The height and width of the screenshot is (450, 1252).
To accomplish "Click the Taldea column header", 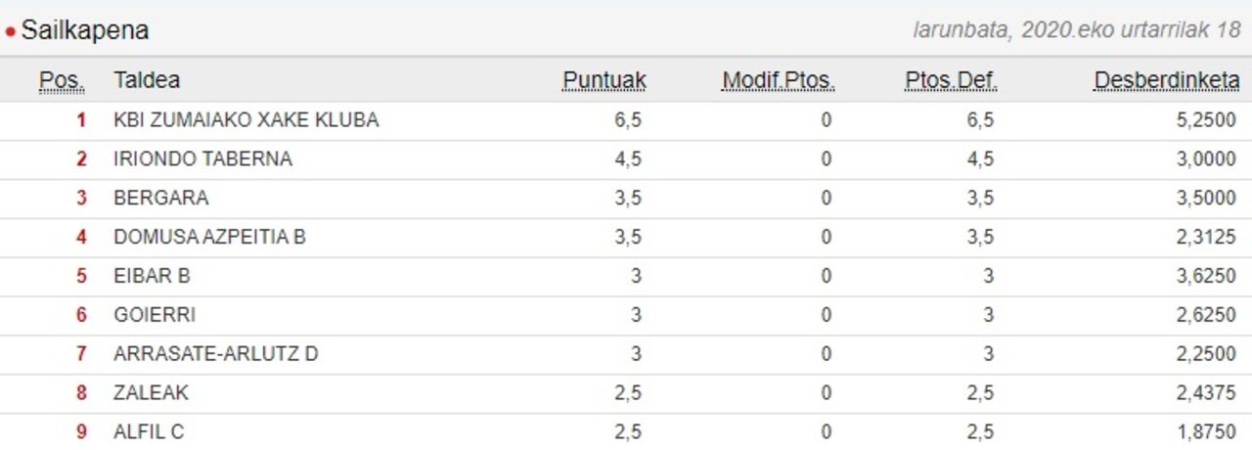I will tap(147, 80).
